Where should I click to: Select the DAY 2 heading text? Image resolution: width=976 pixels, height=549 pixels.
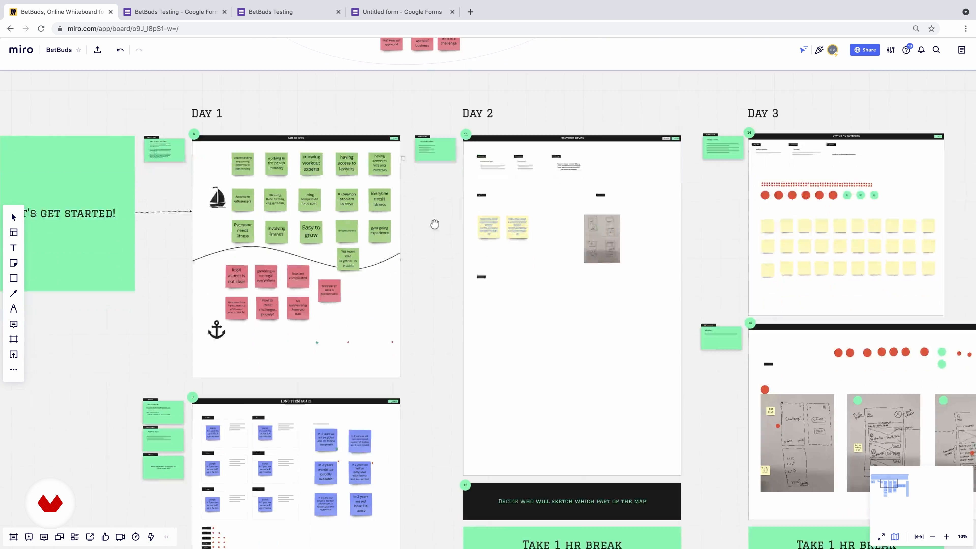tap(477, 113)
